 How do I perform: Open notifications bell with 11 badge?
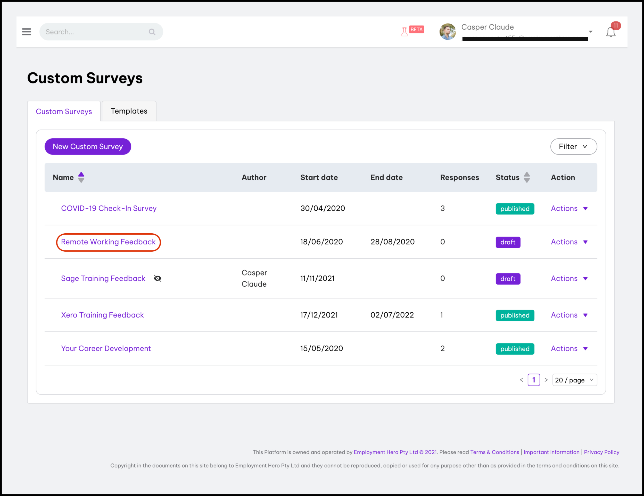pos(611,32)
